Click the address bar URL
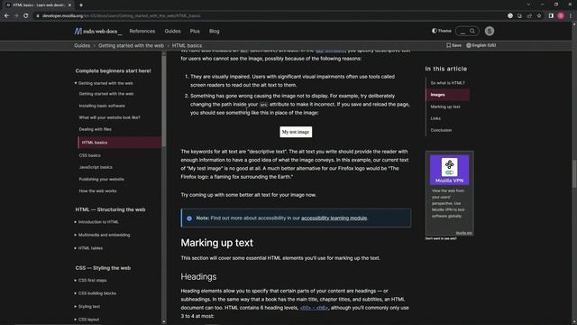The image size is (577, 325). pos(122,16)
